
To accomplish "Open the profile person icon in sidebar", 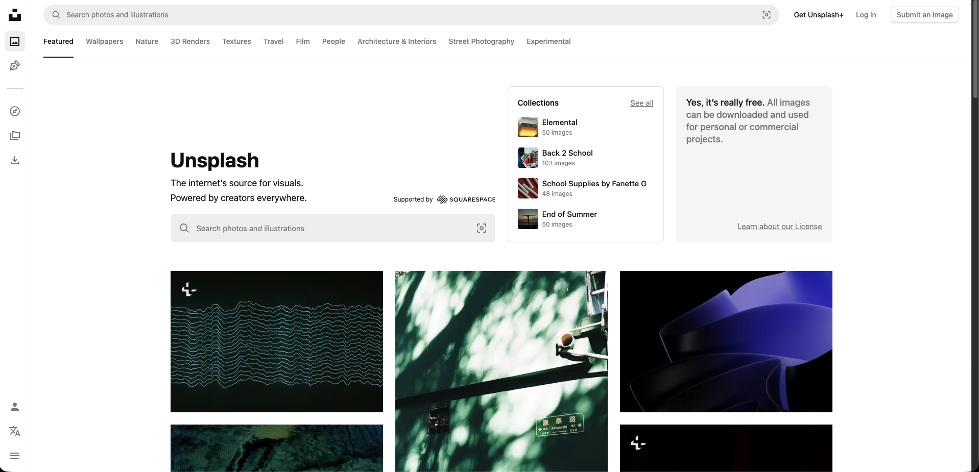I will click(15, 407).
